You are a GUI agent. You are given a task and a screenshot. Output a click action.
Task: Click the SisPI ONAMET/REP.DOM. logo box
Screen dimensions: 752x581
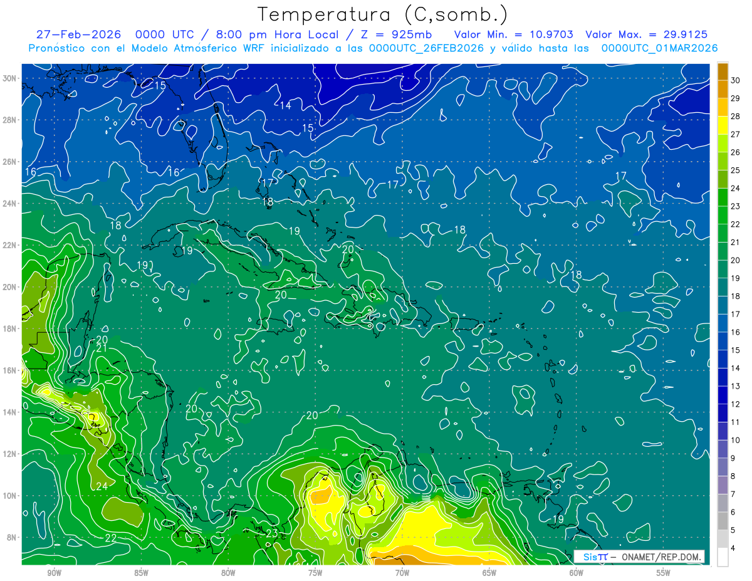(639, 557)
